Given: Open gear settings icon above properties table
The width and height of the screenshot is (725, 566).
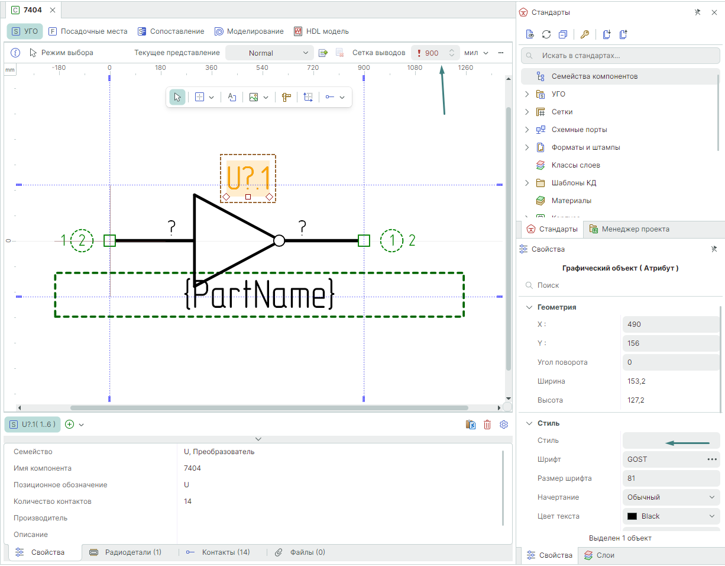Looking at the screenshot, I should tap(504, 424).
